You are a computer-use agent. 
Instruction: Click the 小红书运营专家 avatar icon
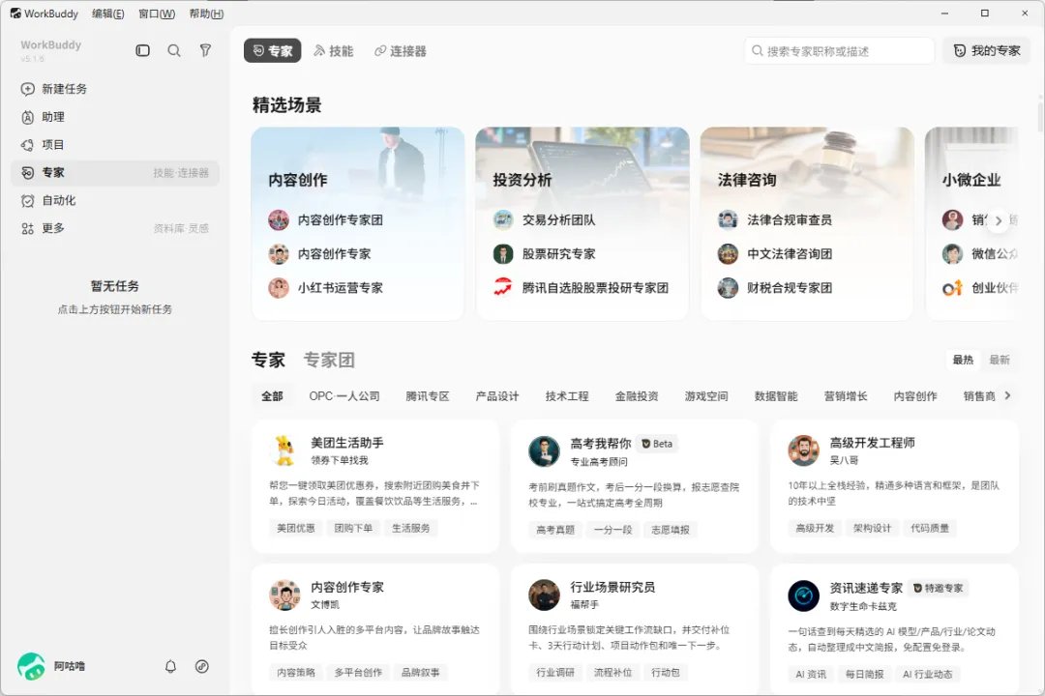(279, 288)
